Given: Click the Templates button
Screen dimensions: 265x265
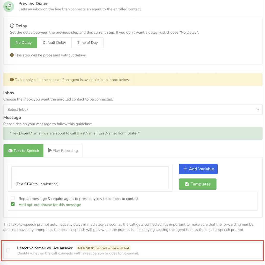Looking at the screenshot, I should (197, 184).
